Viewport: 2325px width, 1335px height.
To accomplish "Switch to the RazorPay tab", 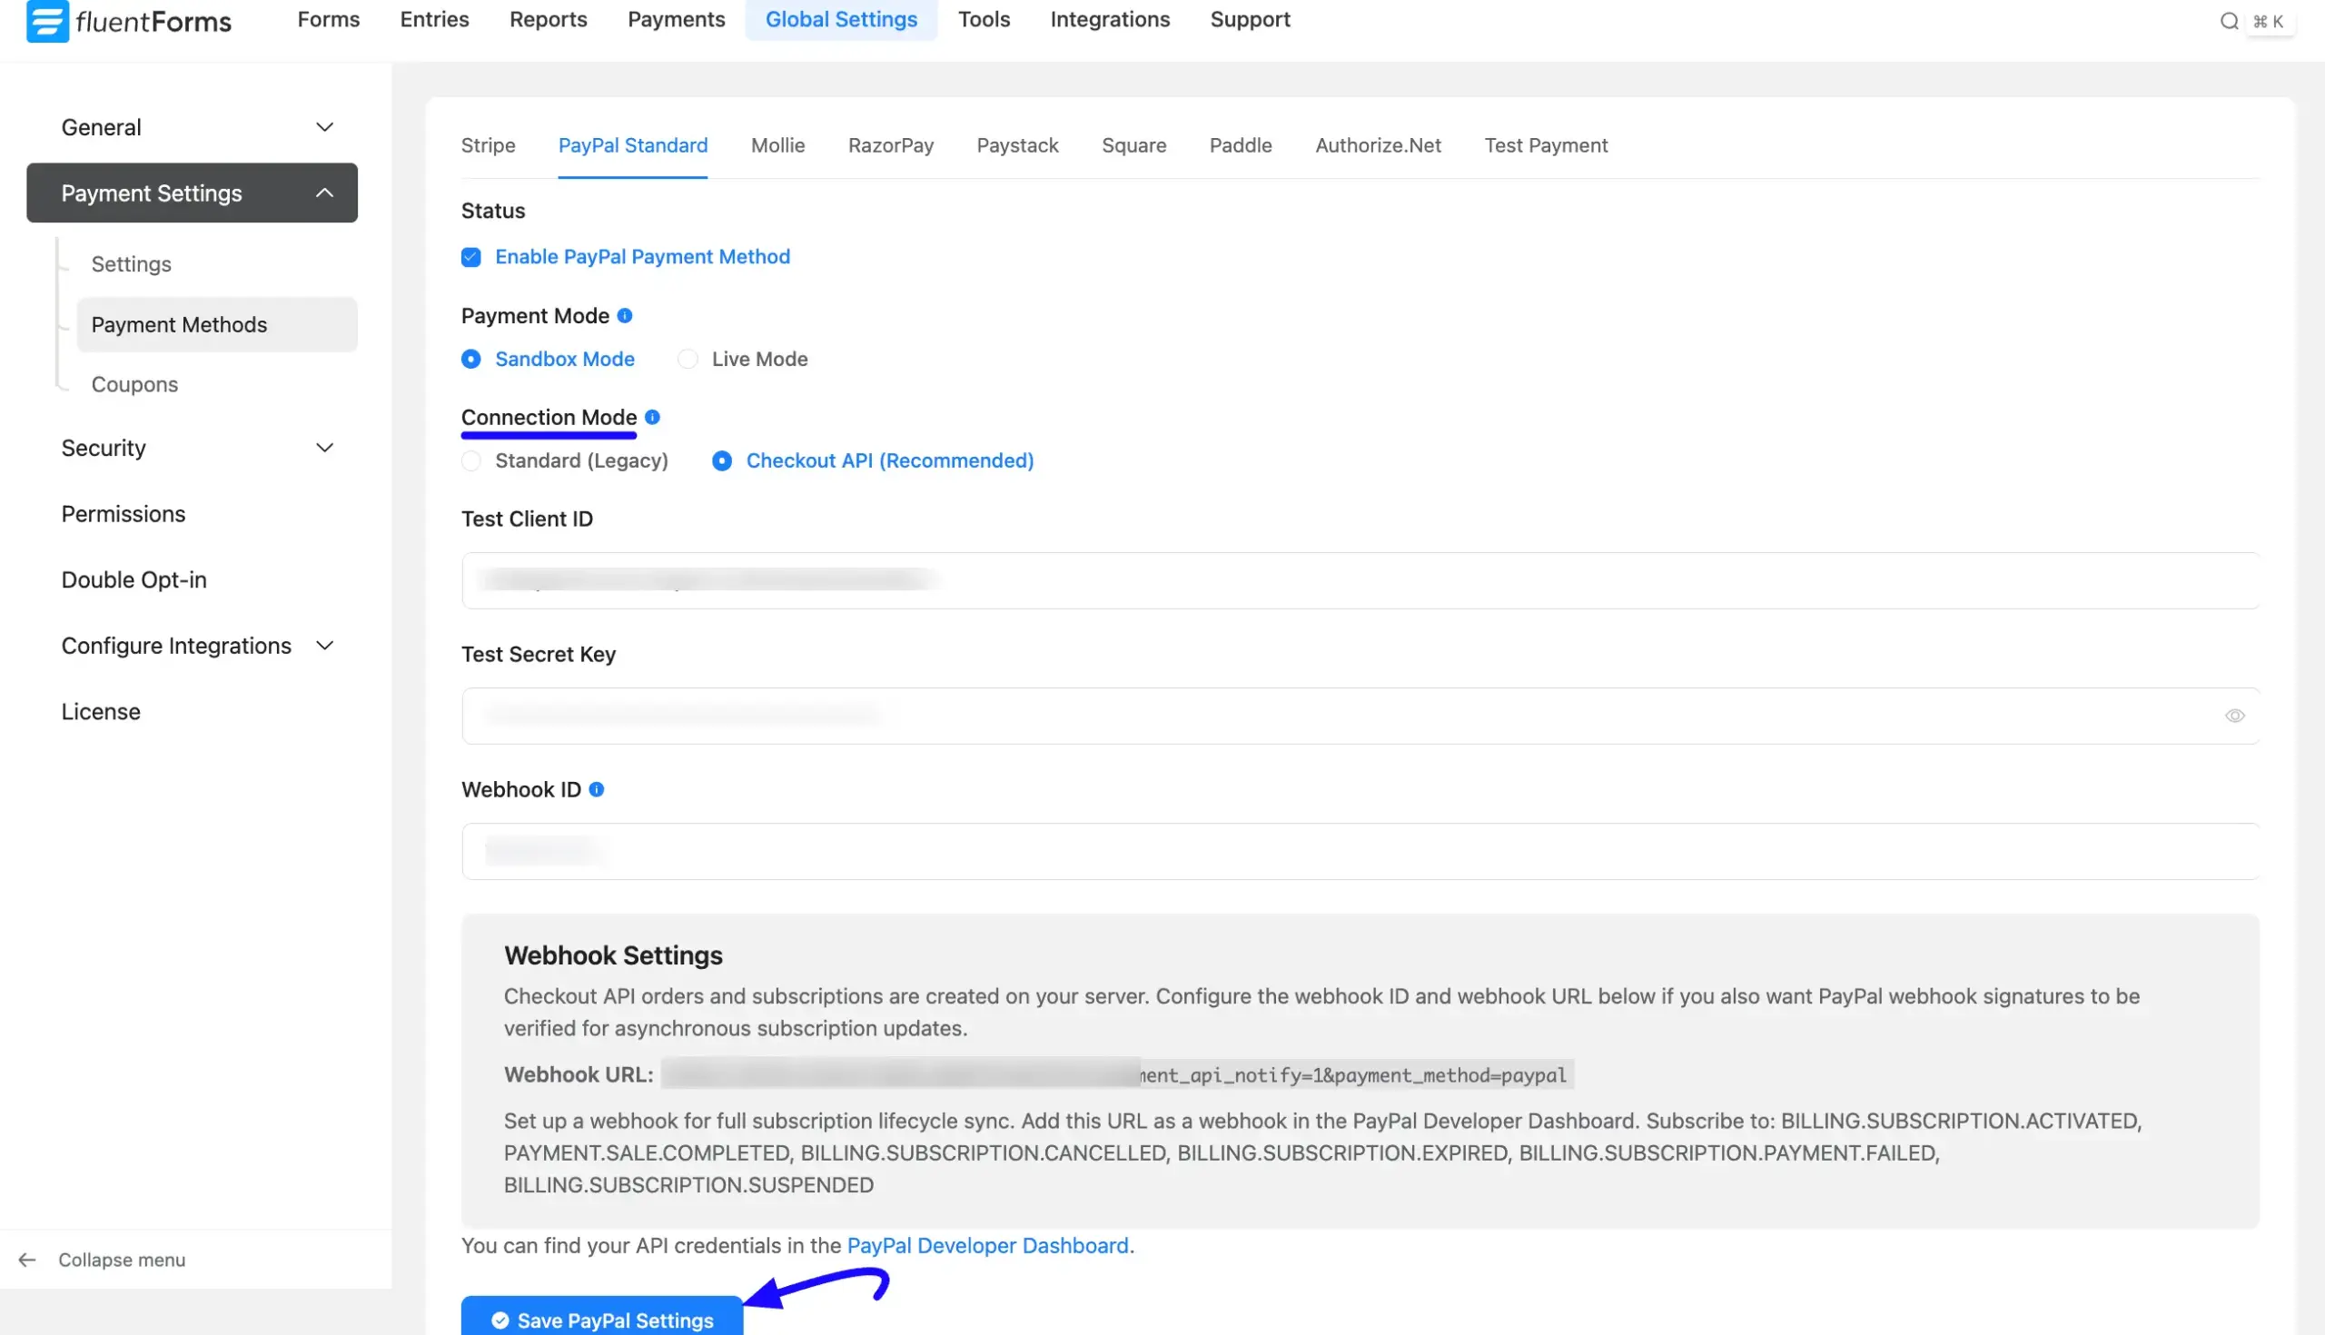I will 891,145.
